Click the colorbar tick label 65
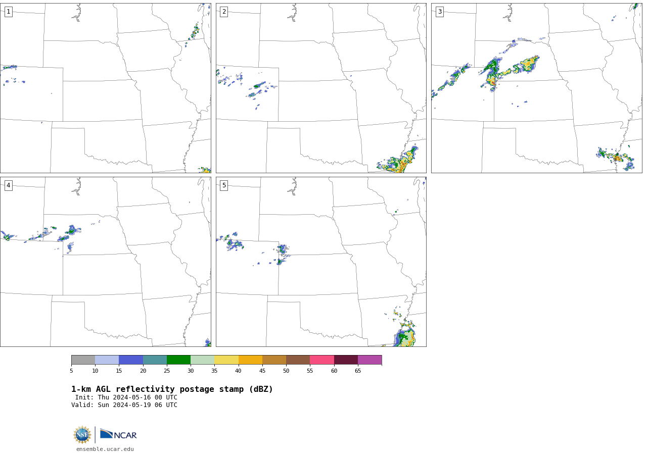The height and width of the screenshot is (455, 647). tap(358, 371)
